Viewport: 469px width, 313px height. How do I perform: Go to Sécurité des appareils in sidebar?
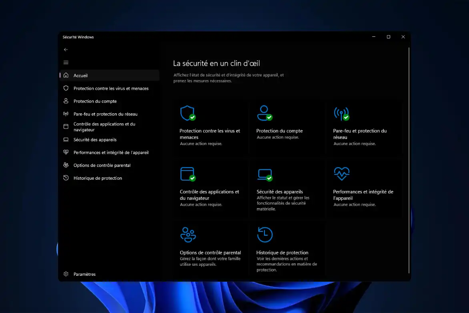110,139
